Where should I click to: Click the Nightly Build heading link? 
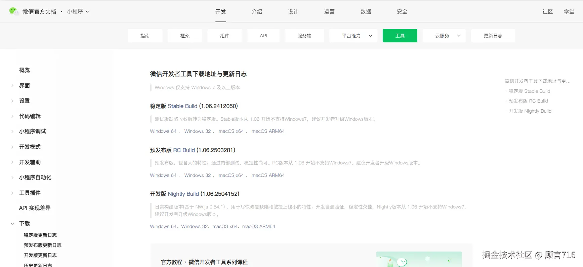tap(183, 194)
